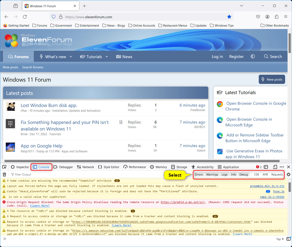Click the Firefox View icon in tab bar
This screenshot has height=247, width=292.
coord(16,6)
